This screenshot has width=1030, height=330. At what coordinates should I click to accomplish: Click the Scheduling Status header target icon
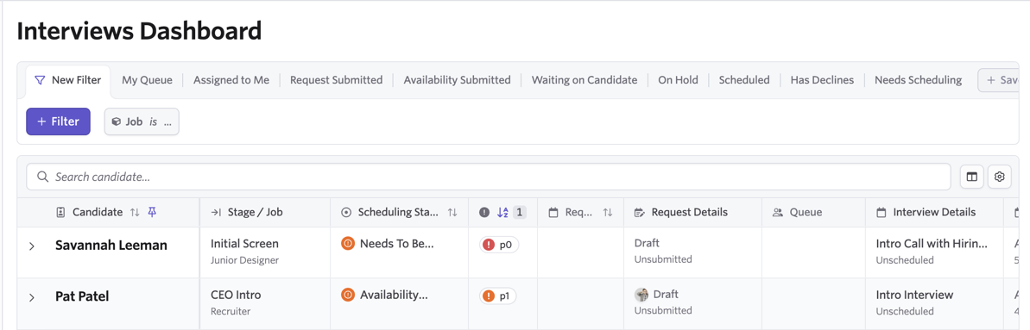click(x=347, y=212)
